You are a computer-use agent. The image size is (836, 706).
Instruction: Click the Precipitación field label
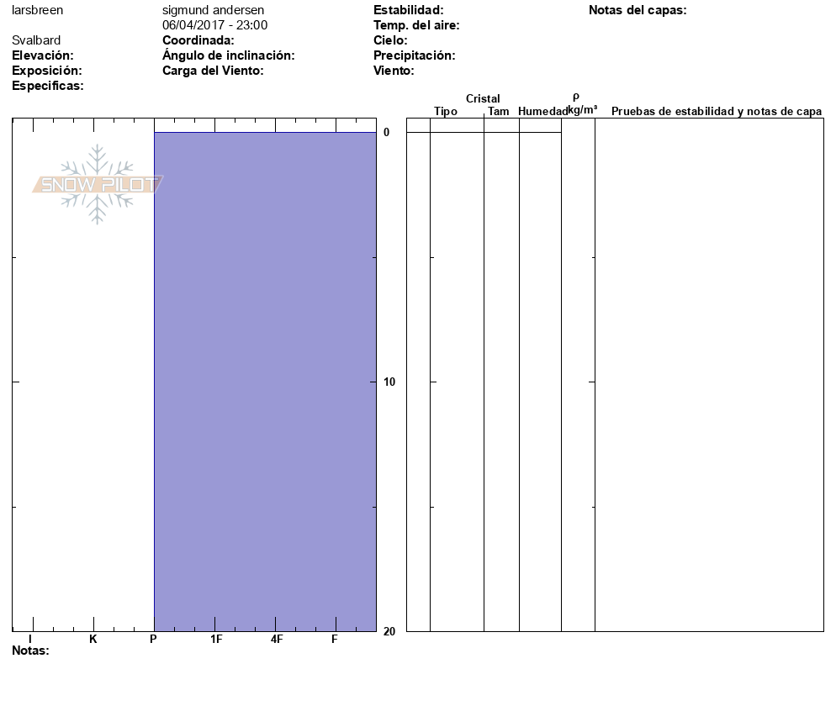414,55
